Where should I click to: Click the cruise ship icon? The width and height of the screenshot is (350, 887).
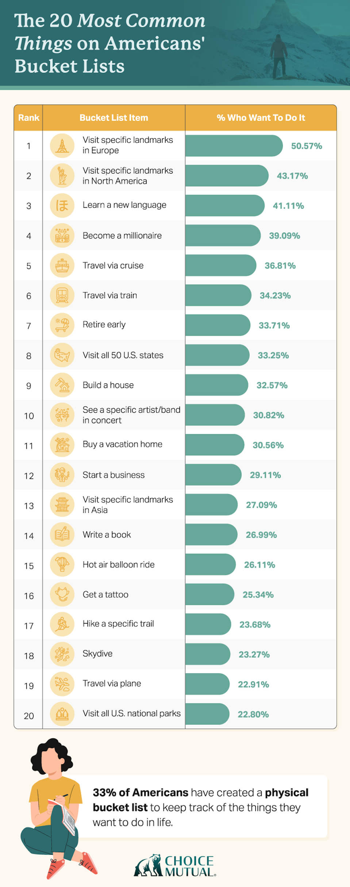62,266
